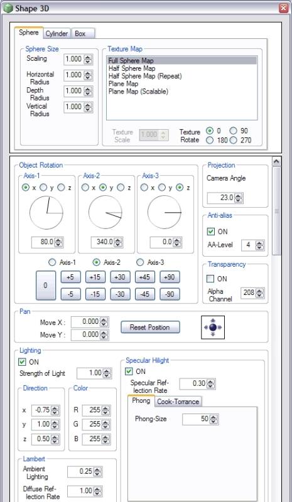Screen dimensions: 292x502
Task: Click the Shape 3D green cube icon
Action: coord(8,8)
